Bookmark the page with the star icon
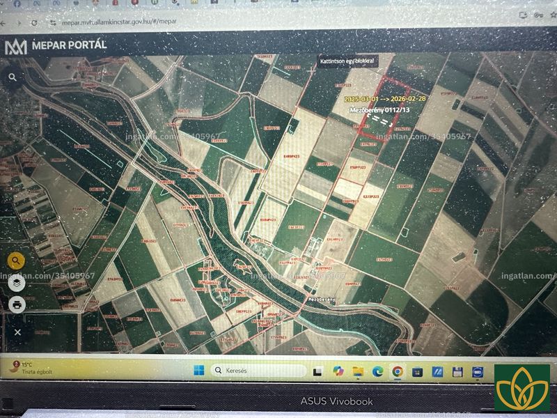This screenshot has width=557, height=418. [553, 15]
